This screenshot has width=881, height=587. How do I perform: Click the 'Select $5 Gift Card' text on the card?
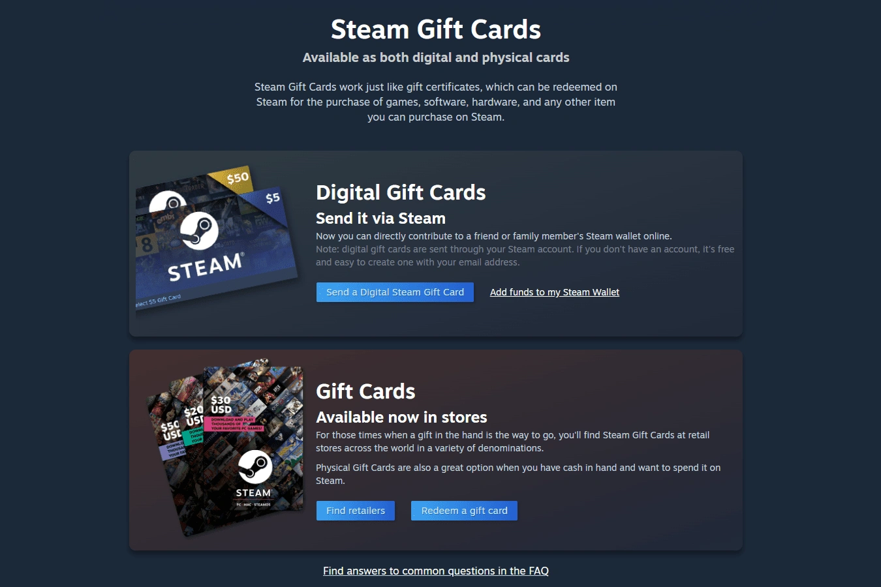(x=158, y=301)
